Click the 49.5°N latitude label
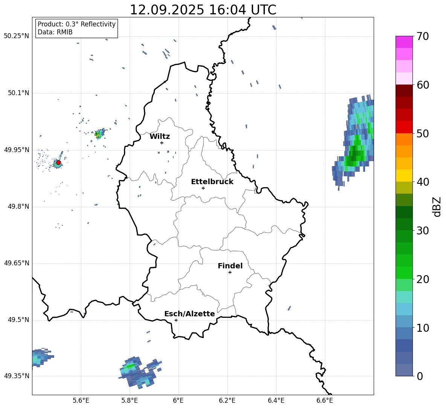The image size is (446, 408). tap(18, 320)
